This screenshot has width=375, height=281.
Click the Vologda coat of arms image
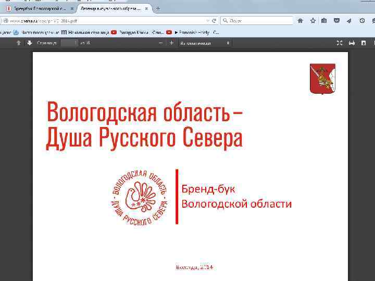(x=322, y=79)
